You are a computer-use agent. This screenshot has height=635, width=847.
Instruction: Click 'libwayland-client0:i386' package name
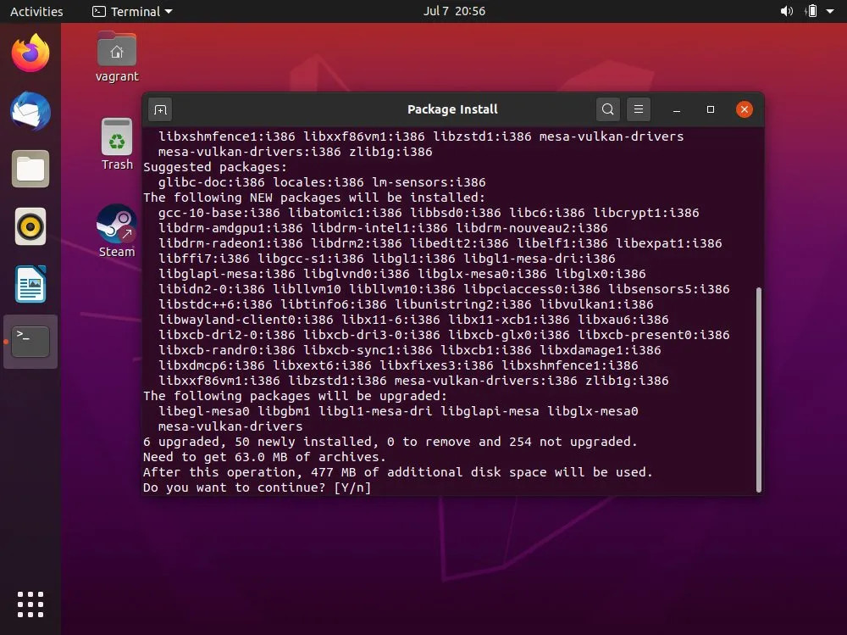pos(246,320)
